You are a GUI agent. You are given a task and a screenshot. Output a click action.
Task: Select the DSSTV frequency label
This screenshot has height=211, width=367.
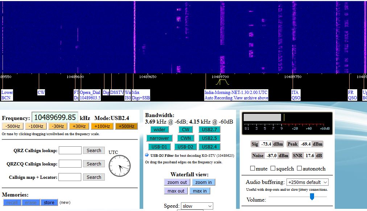click(117, 92)
